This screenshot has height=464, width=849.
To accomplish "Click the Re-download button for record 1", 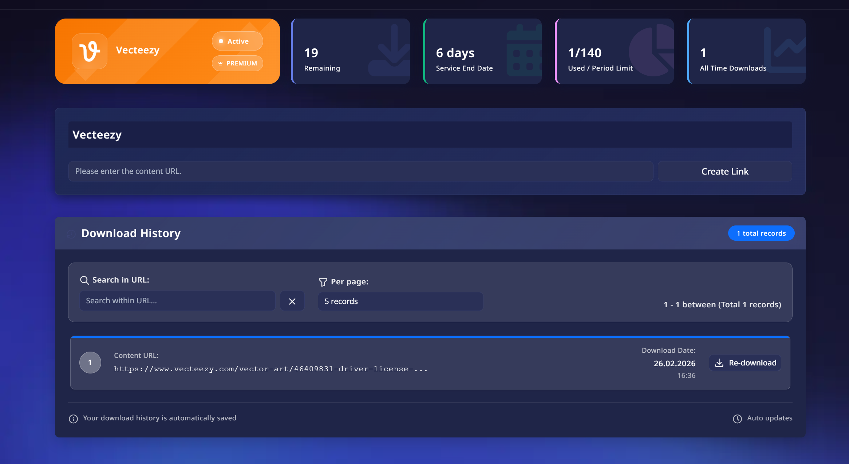I will pyautogui.click(x=745, y=363).
